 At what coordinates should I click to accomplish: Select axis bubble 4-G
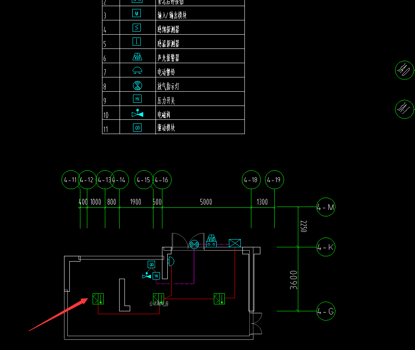tap(326, 311)
